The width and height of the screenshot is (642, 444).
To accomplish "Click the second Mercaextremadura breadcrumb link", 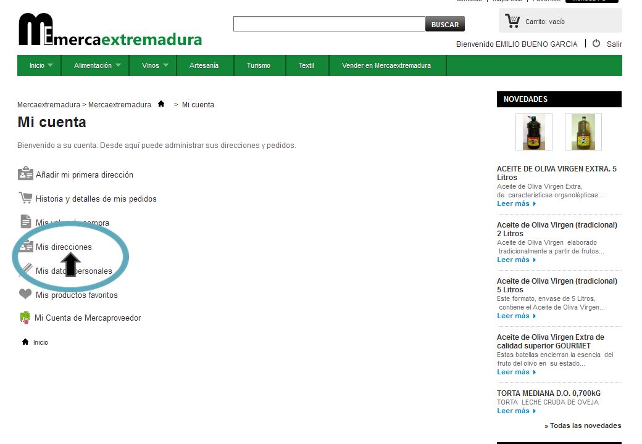I will (120, 105).
